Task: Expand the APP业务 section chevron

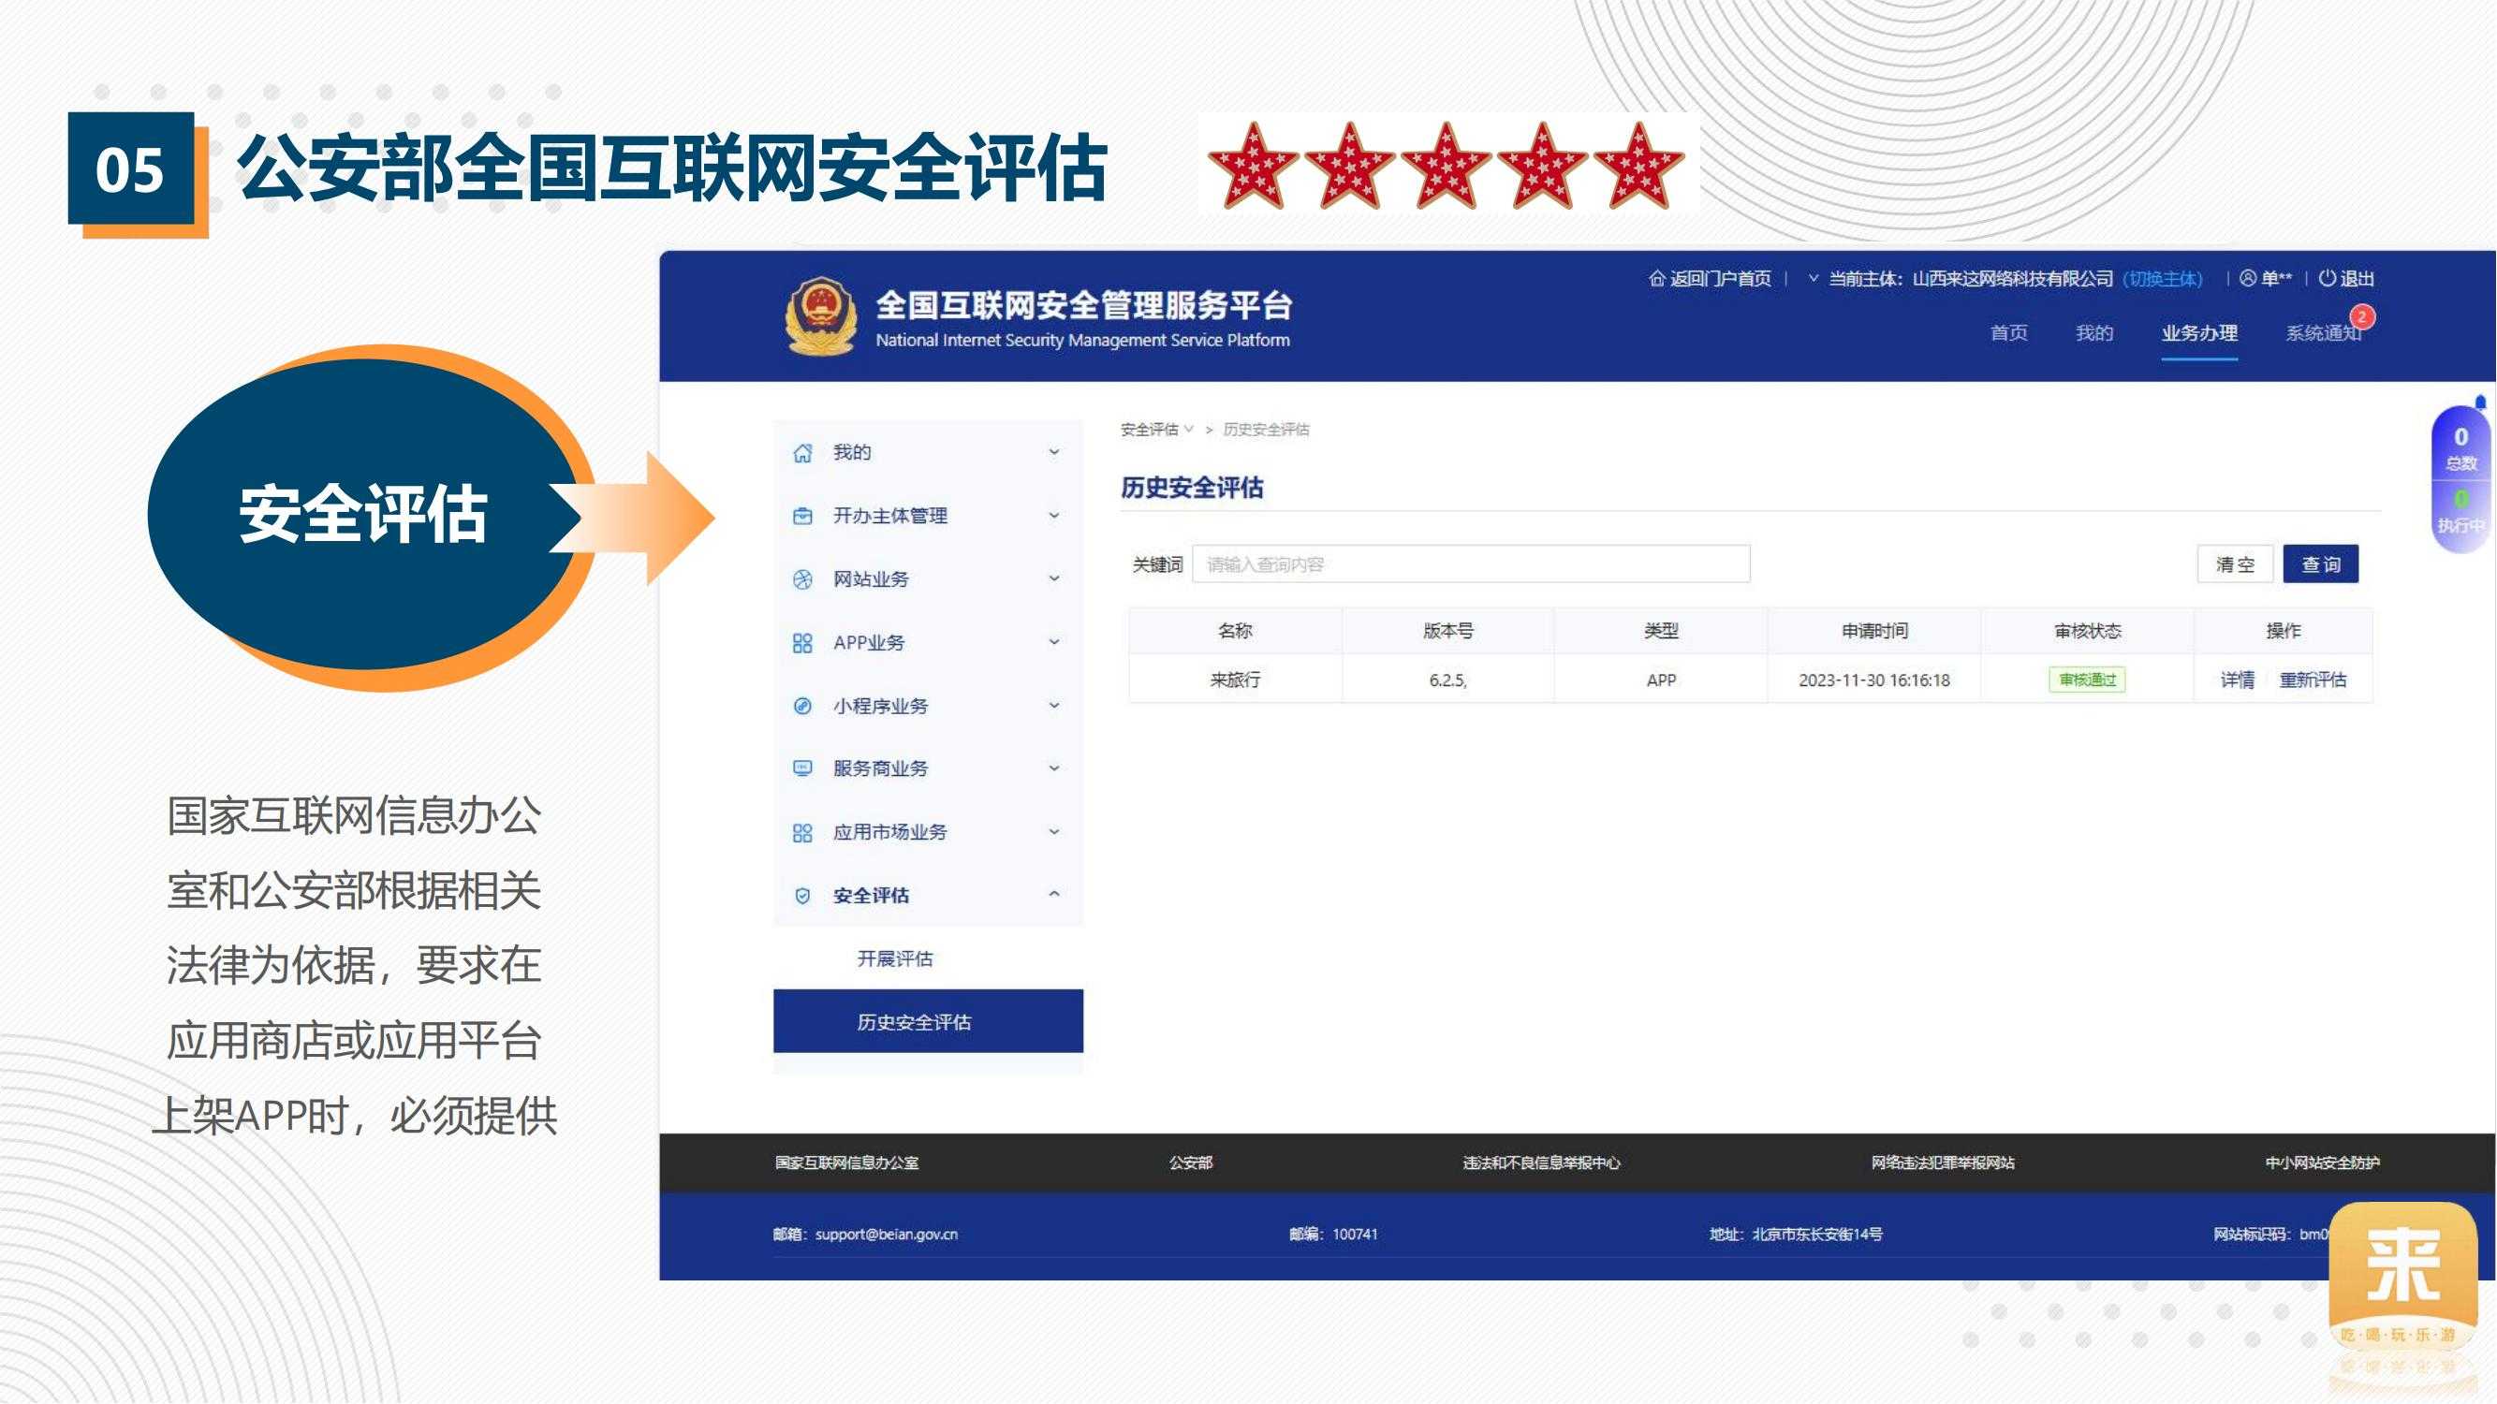Action: click(1054, 642)
